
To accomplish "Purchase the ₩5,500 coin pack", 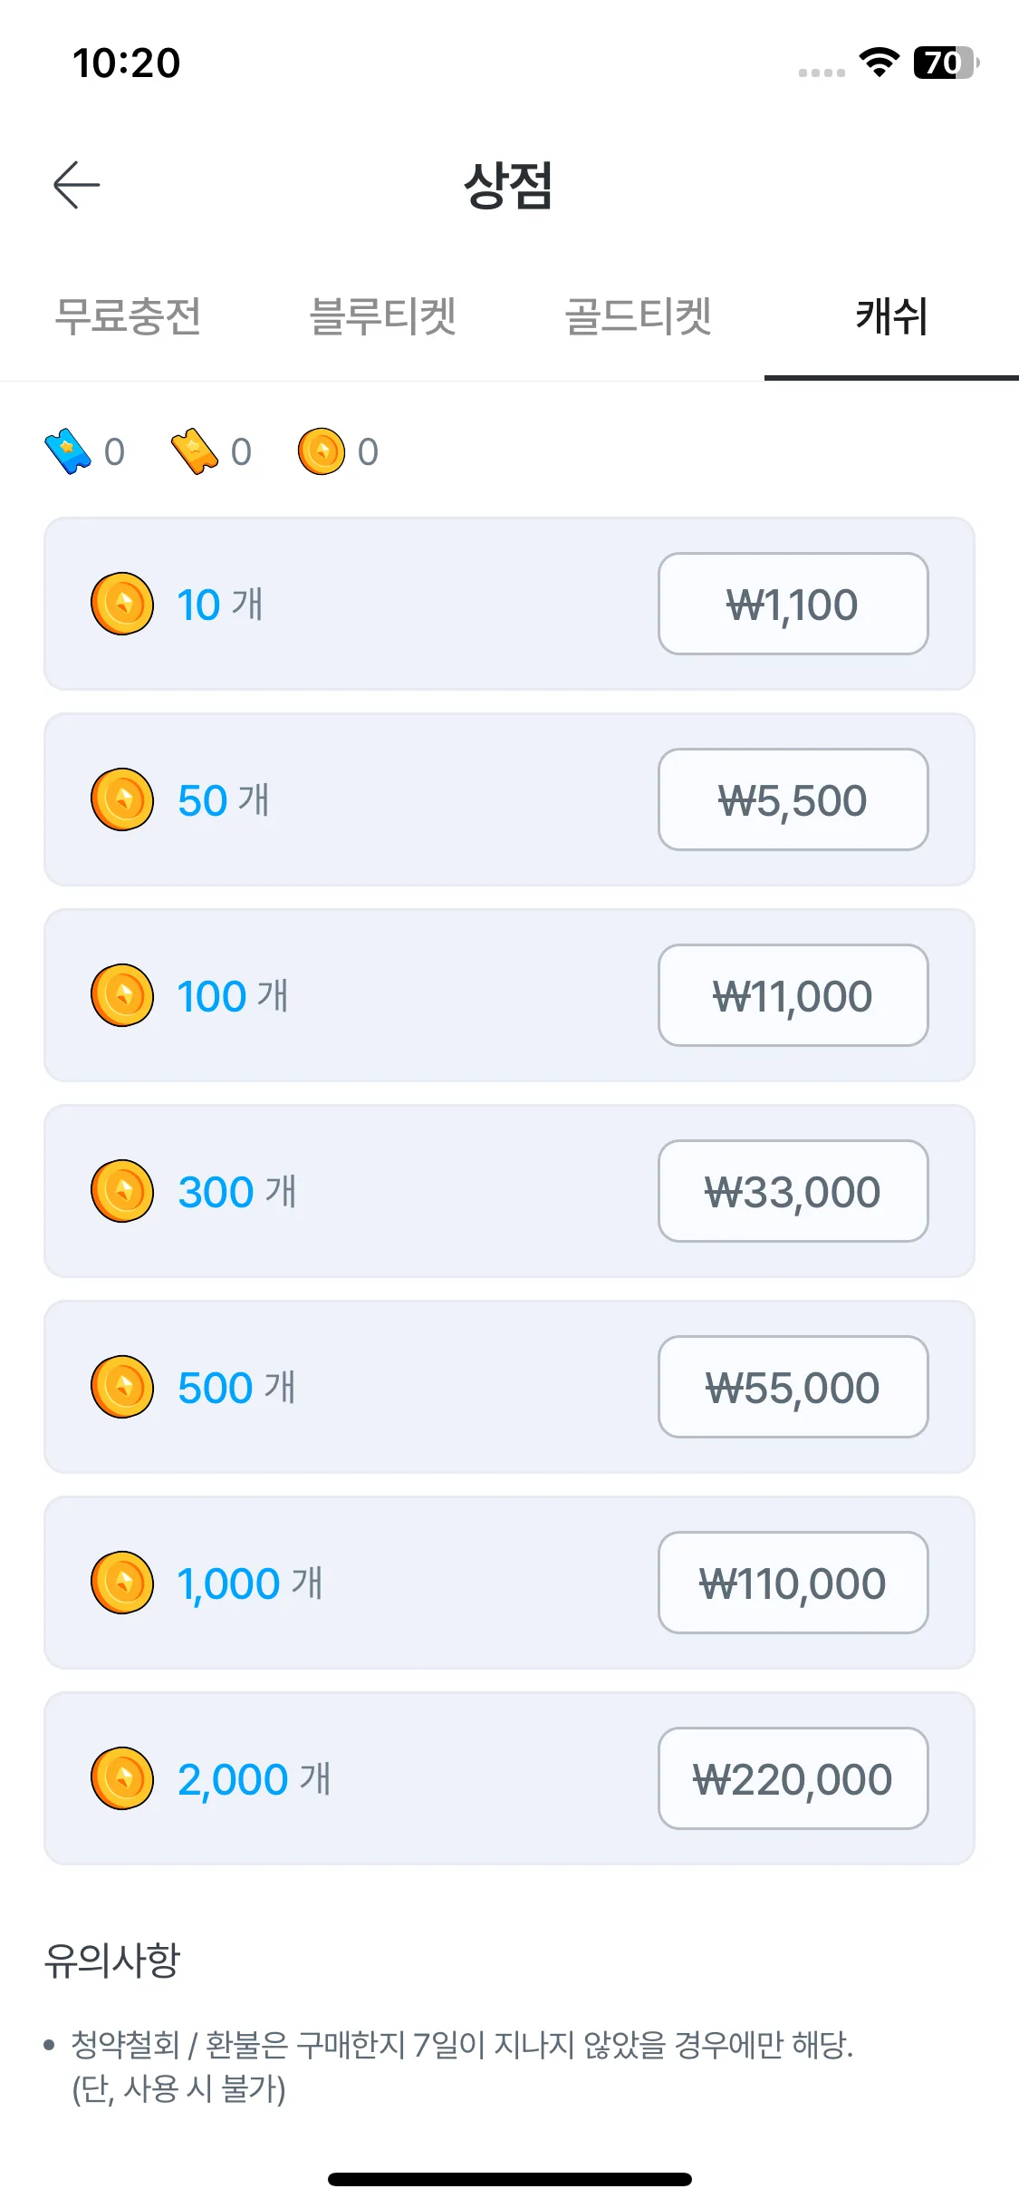I will click(x=793, y=799).
